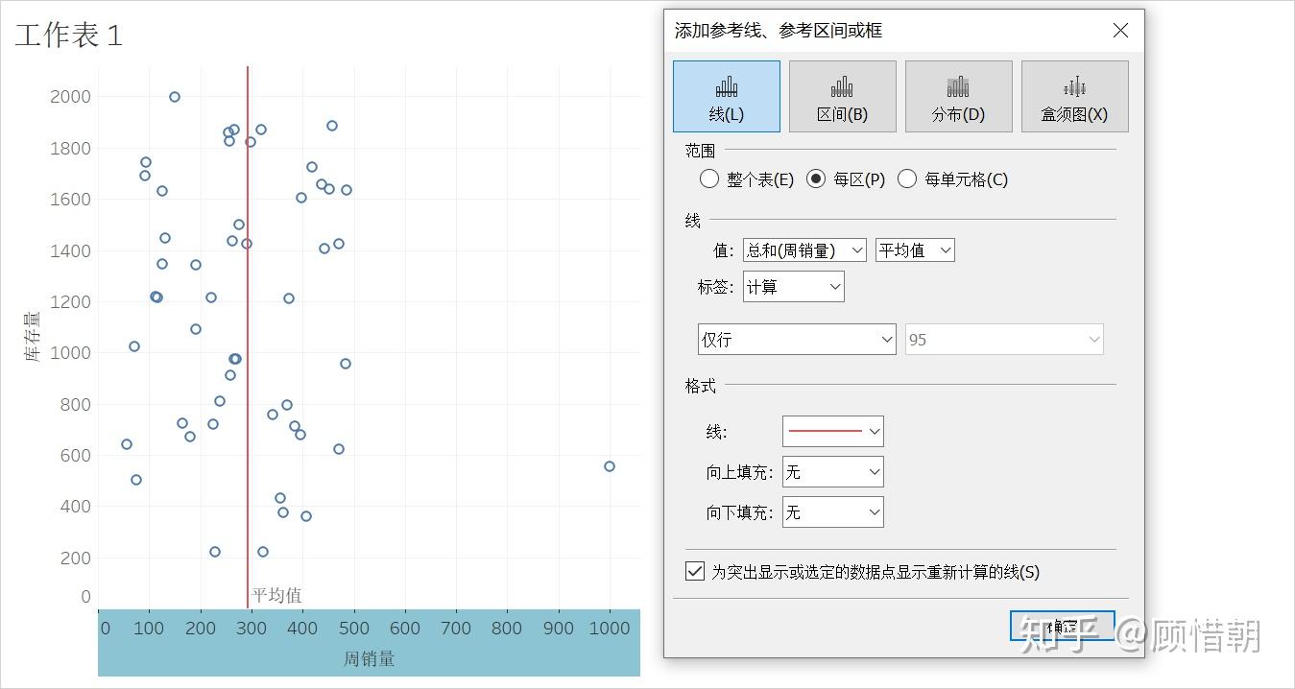Image resolution: width=1295 pixels, height=689 pixels.
Task: Select the 盒须图(X) box plot icon
Action: [1074, 96]
